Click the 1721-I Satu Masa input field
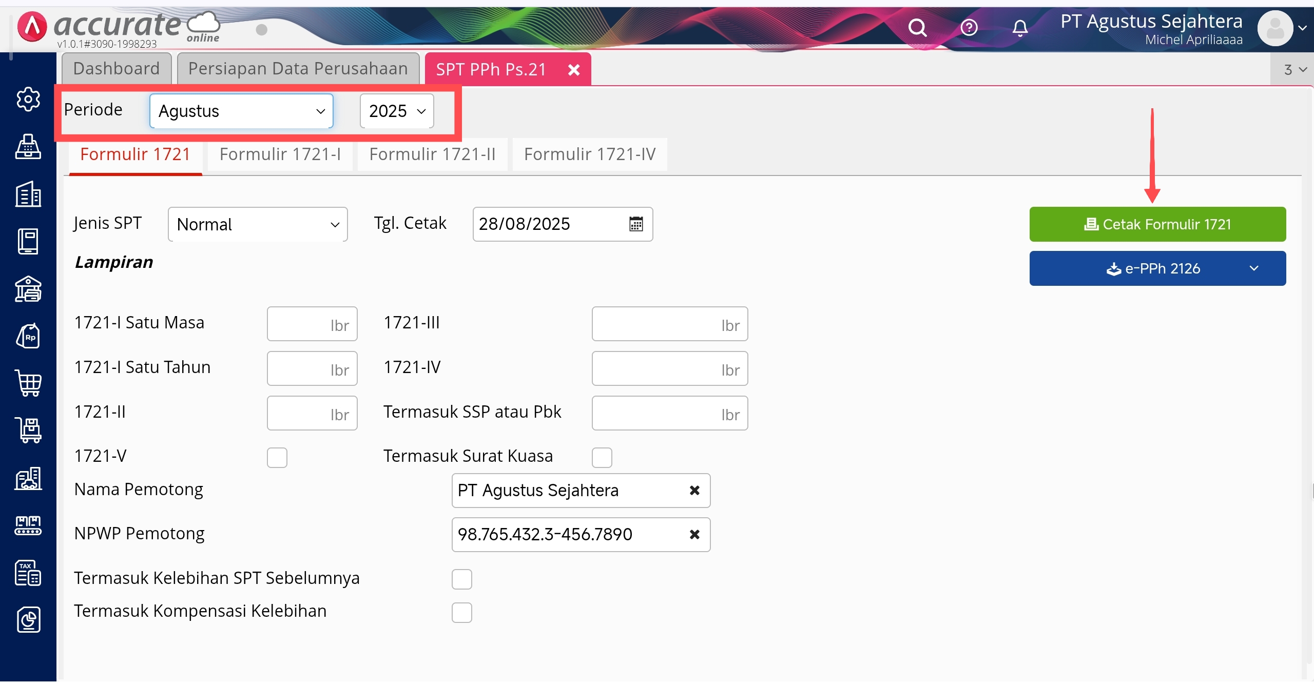Viewport: 1314px width, 684px height. pyautogui.click(x=312, y=324)
